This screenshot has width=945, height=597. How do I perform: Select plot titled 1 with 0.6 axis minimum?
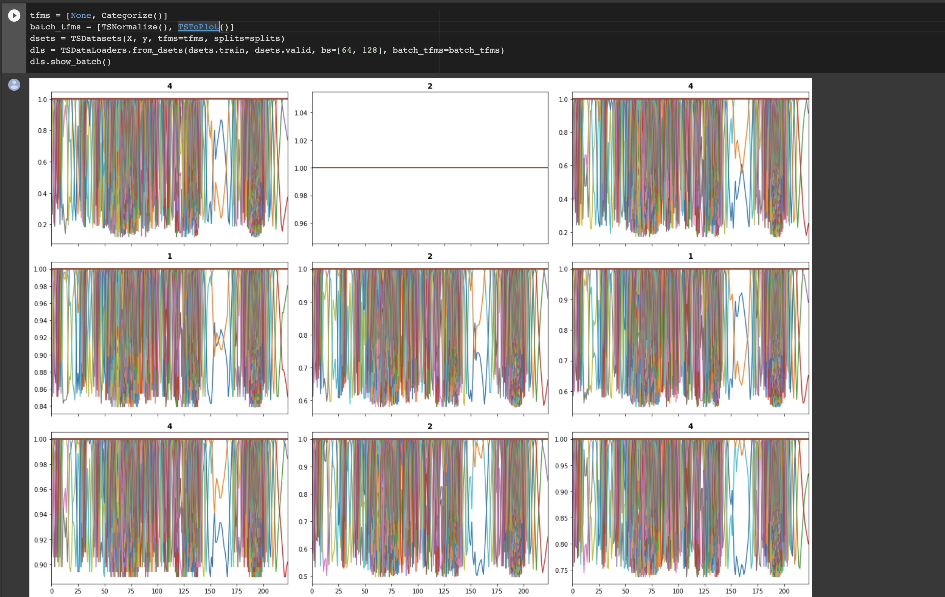pyautogui.click(x=690, y=338)
